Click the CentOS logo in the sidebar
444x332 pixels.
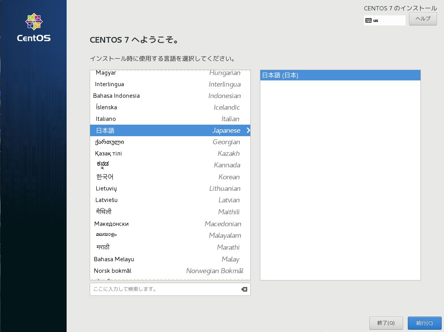[34, 27]
